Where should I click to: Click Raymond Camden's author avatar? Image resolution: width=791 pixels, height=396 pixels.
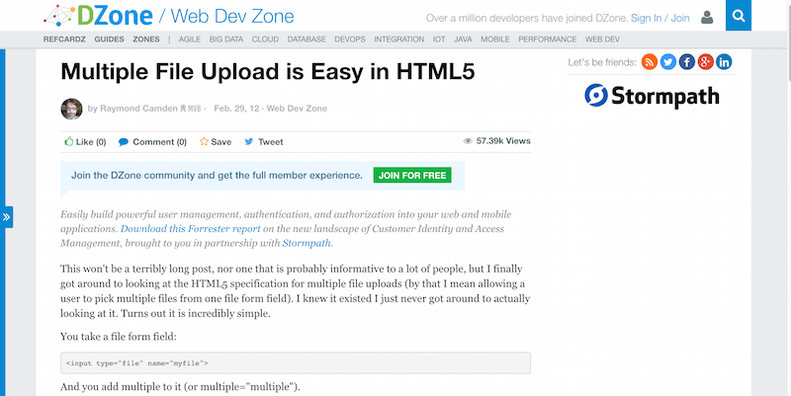tap(71, 109)
